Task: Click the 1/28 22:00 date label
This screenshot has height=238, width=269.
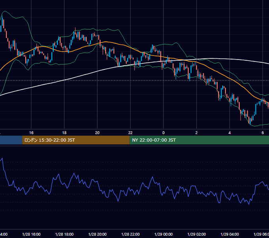Action: coord(131,234)
